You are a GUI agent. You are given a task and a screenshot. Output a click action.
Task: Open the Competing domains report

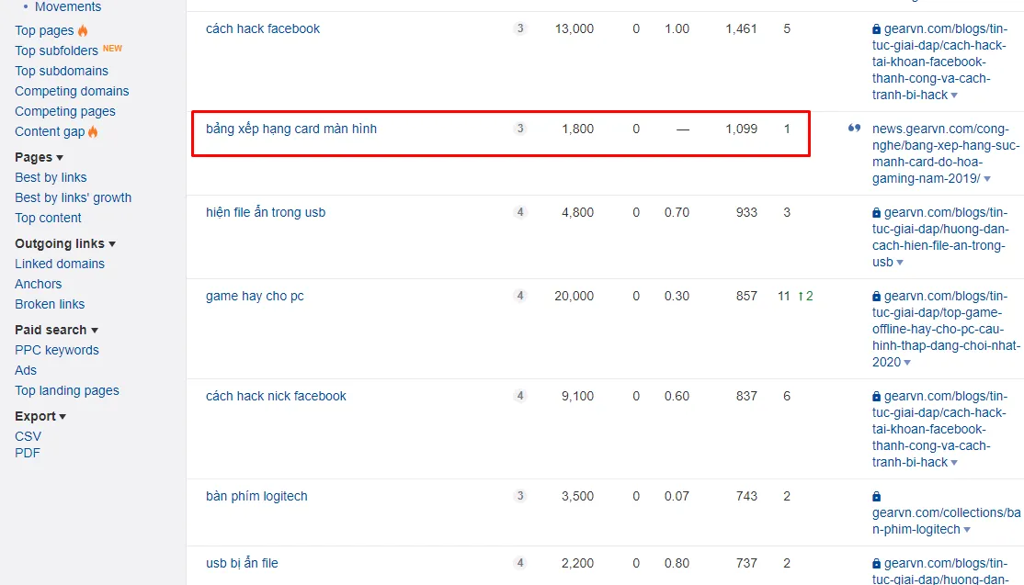72,91
